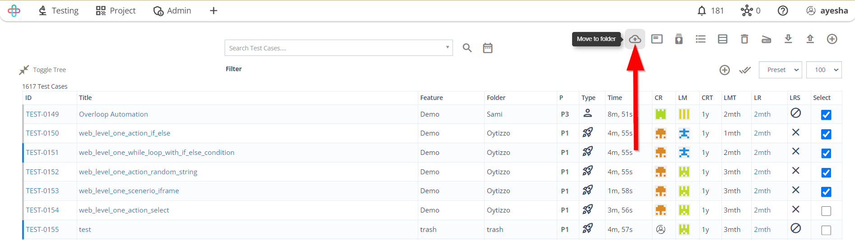Check the select box for TEST-0155
The image size is (855, 240).
826,230
